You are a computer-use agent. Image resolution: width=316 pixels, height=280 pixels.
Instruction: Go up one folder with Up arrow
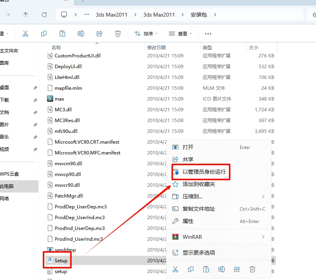(26, 15)
